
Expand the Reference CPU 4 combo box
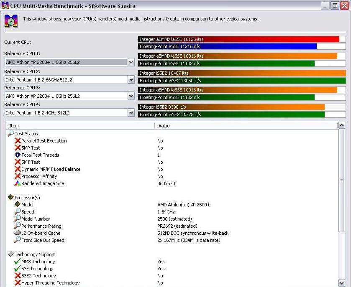[131, 113]
